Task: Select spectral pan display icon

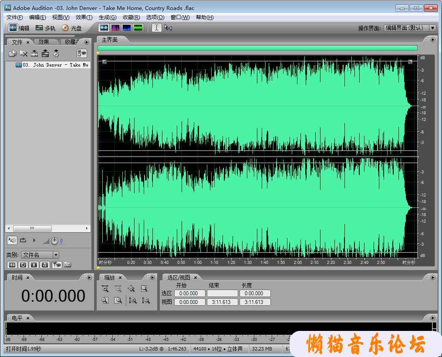Action: coord(127,27)
